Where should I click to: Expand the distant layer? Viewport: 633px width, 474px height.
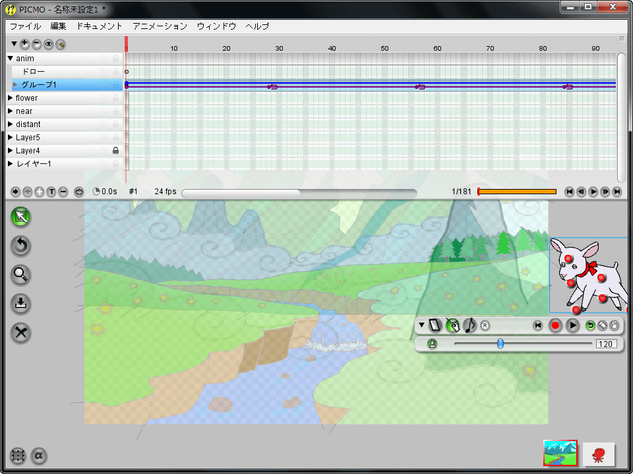[11, 124]
